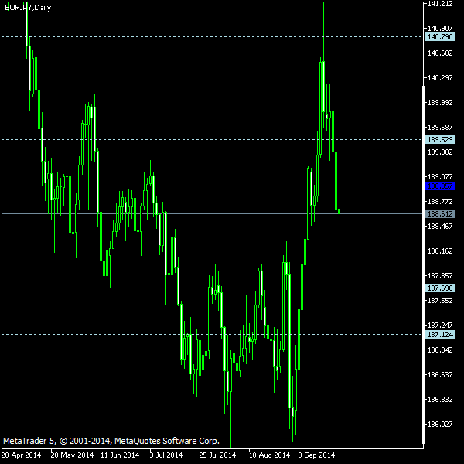464x464 pixels.
Task: Click the blue 138.957 price label
Action: pyautogui.click(x=440, y=186)
